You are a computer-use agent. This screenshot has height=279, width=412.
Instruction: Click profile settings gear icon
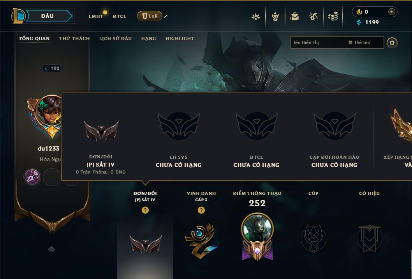click(392, 42)
